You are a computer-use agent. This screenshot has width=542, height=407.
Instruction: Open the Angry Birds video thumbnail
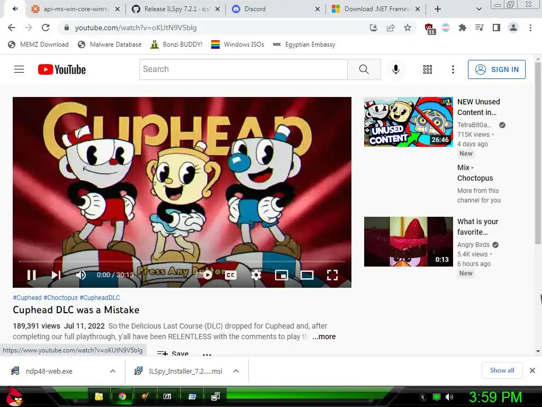coord(408,242)
